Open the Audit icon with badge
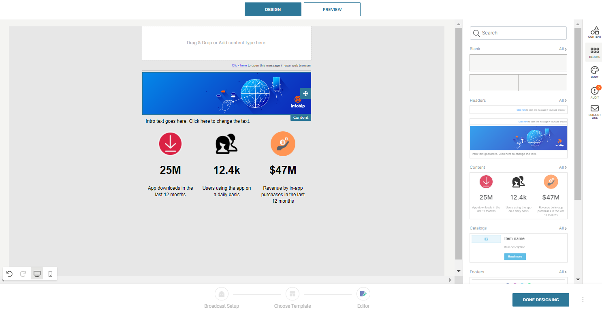602x311 pixels. coord(594,92)
